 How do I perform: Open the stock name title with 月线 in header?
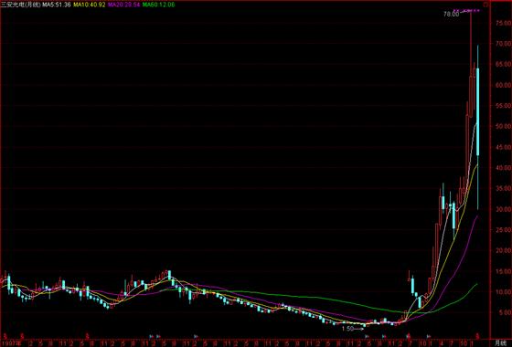20,5
